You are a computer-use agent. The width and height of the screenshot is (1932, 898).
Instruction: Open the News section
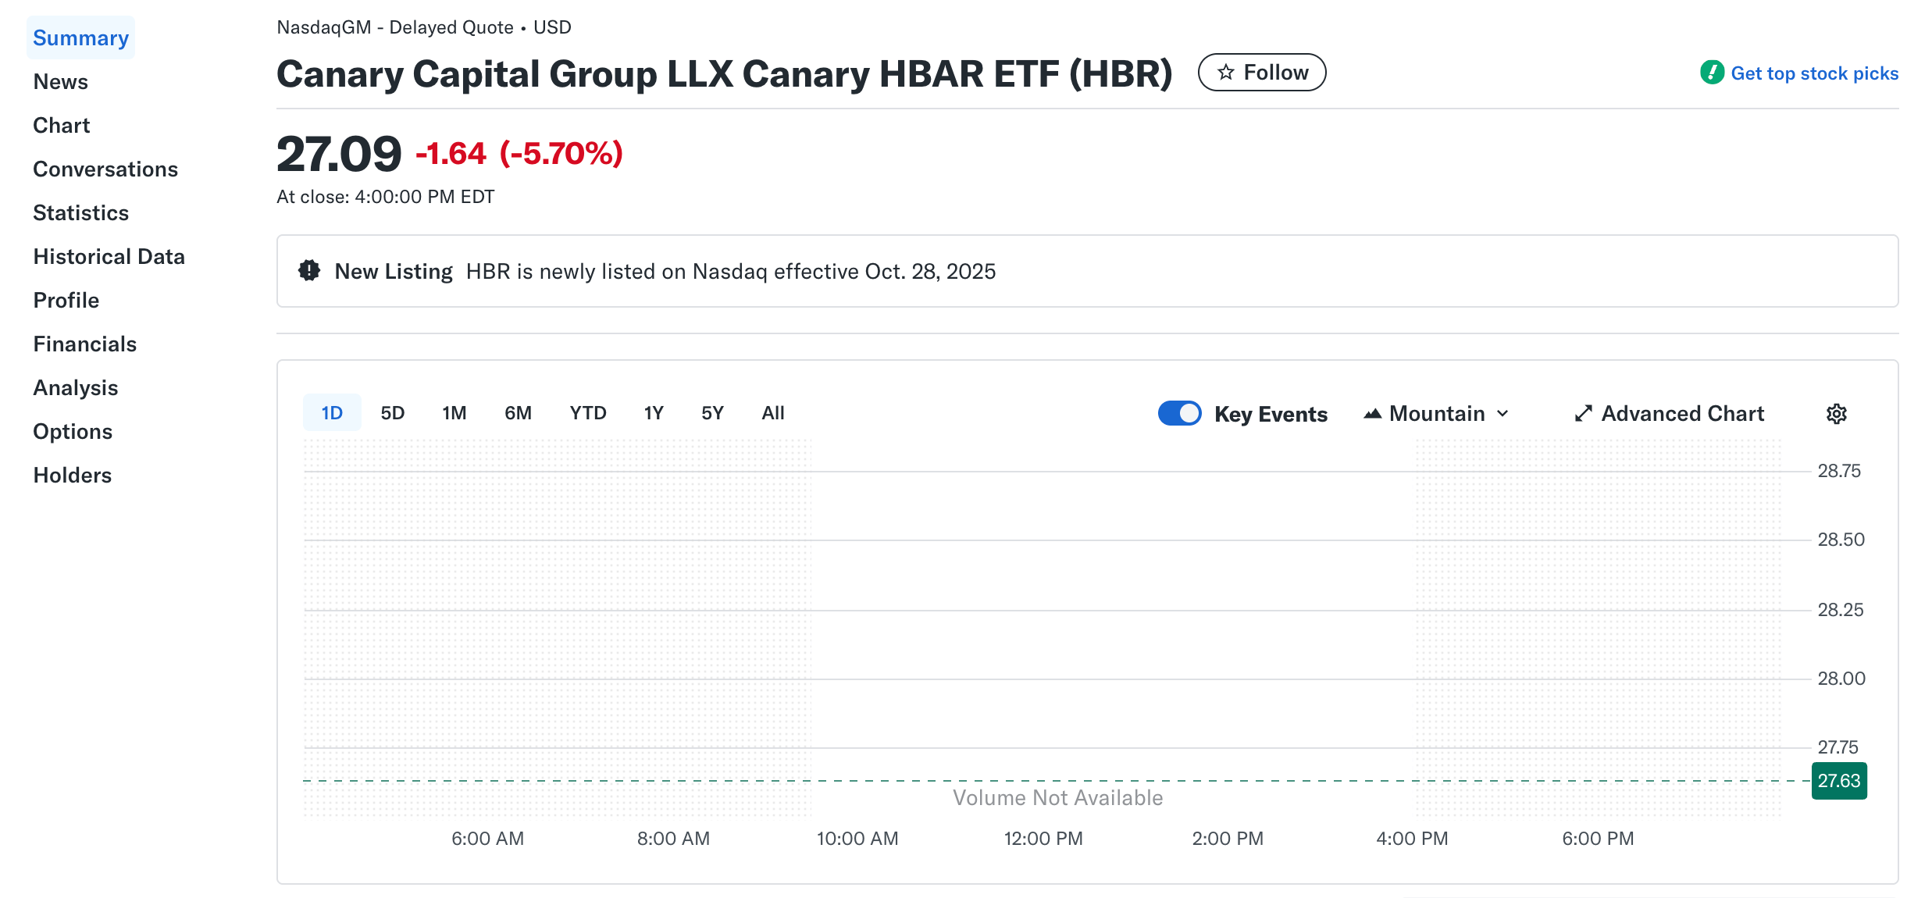60,81
